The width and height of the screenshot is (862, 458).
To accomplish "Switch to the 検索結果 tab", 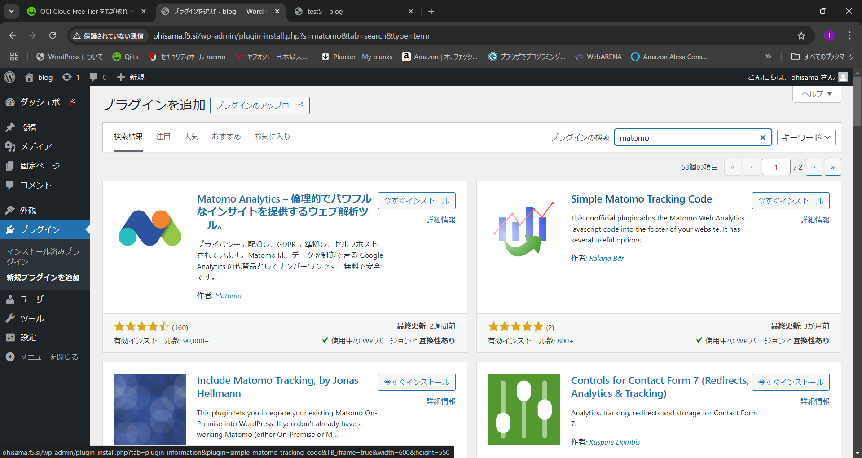I will pos(128,137).
